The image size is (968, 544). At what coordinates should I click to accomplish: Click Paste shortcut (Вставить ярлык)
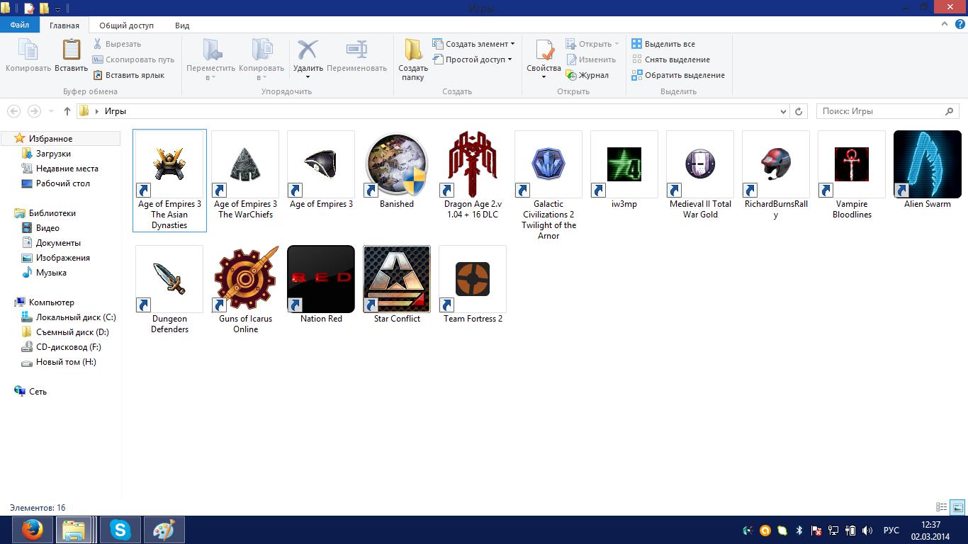tap(128, 75)
